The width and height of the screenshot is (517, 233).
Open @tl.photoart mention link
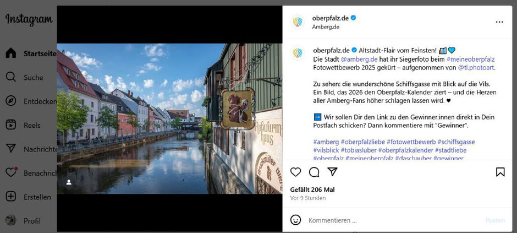click(x=476, y=68)
